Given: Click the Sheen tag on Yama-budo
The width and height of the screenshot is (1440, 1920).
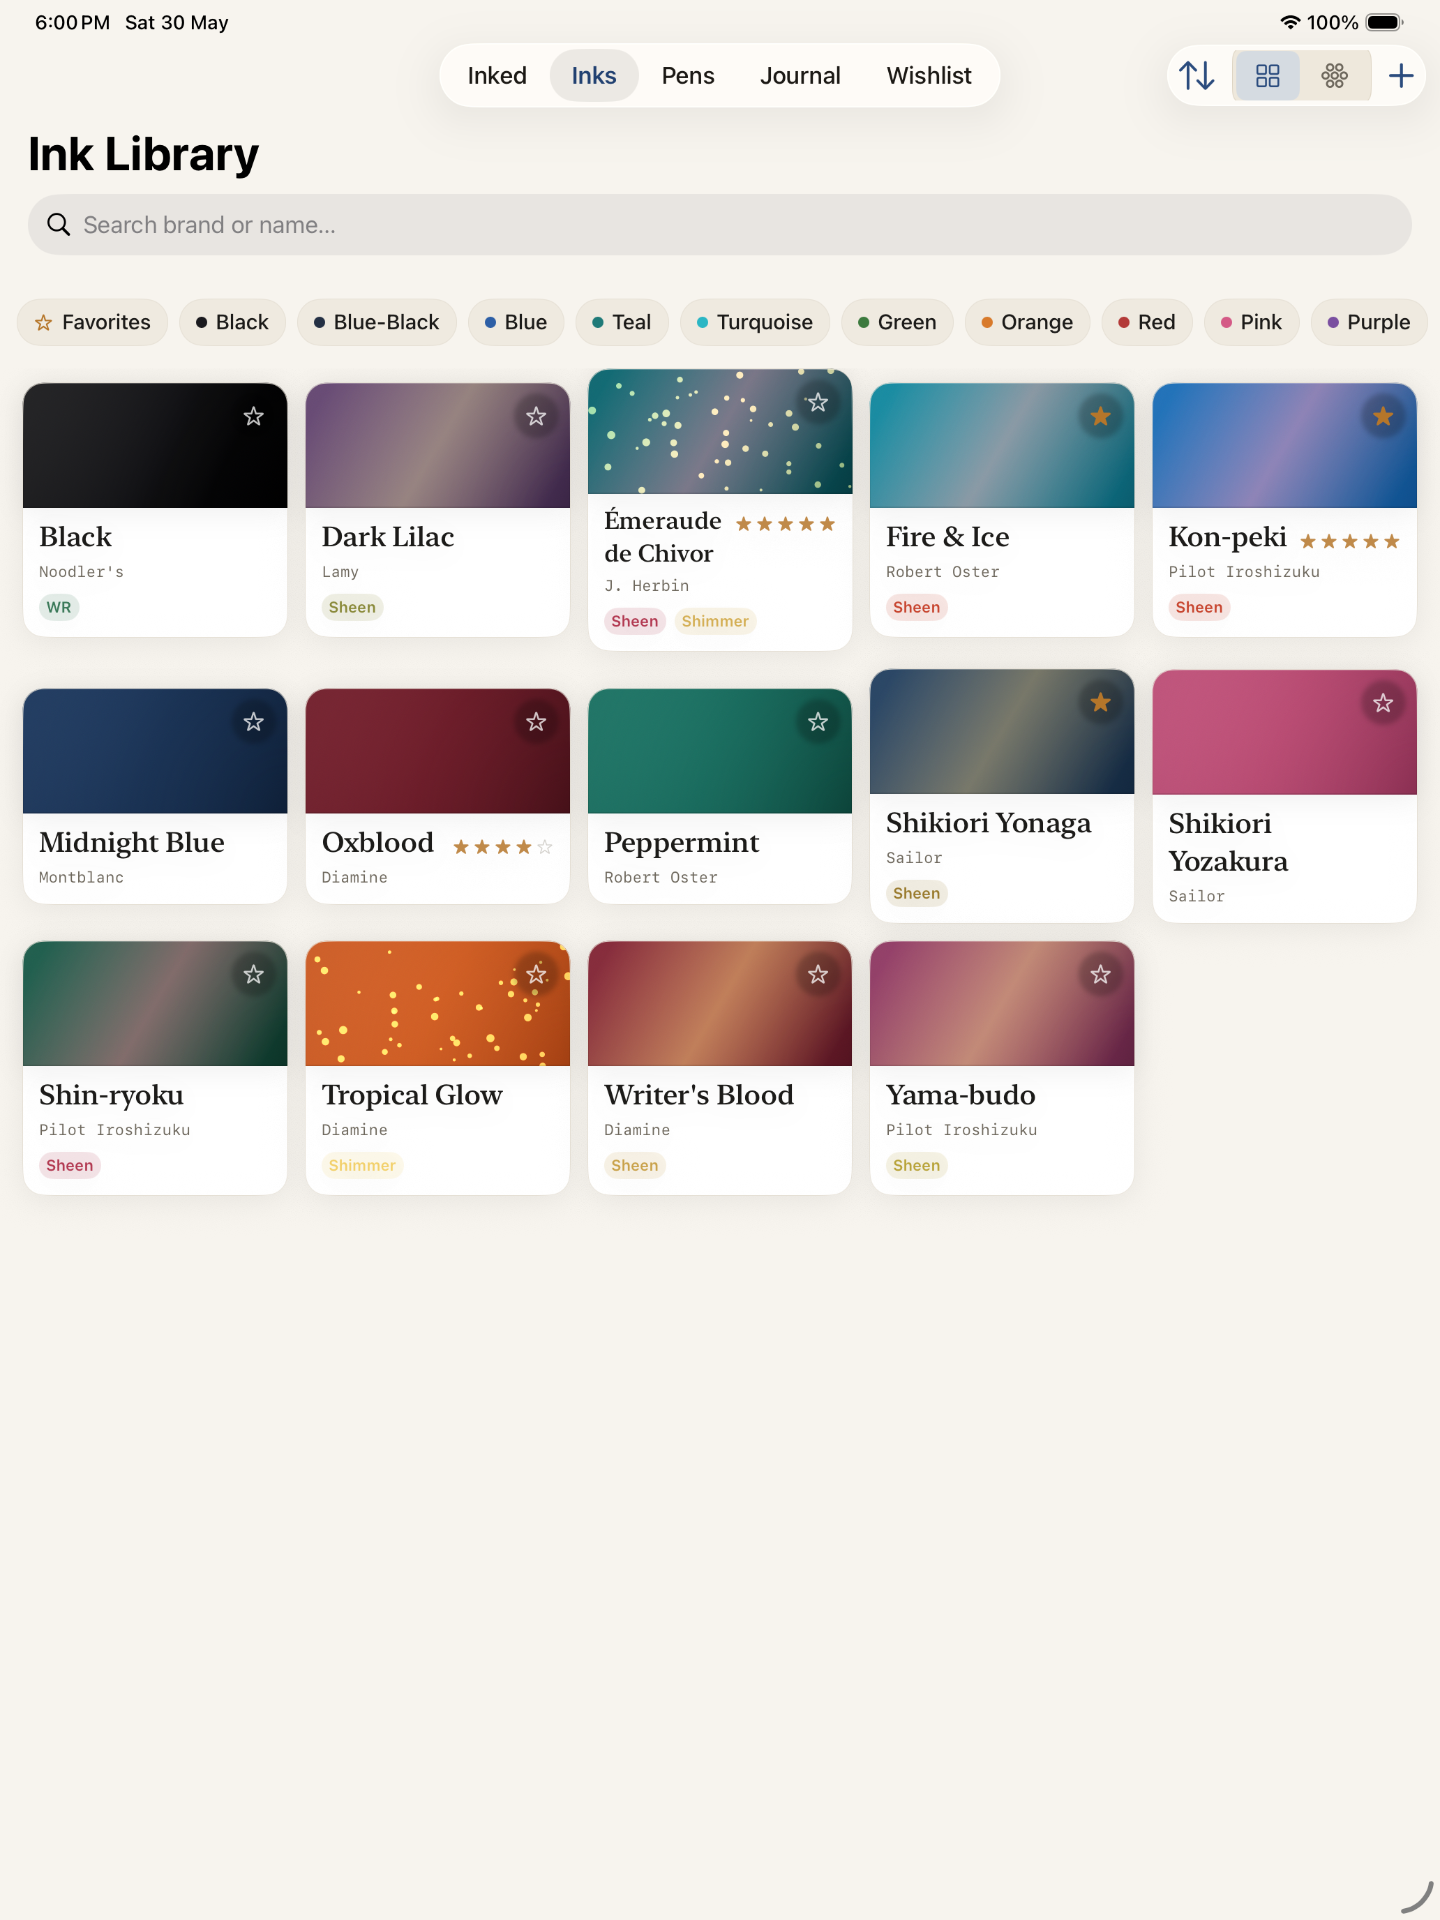Looking at the screenshot, I should (x=916, y=1165).
